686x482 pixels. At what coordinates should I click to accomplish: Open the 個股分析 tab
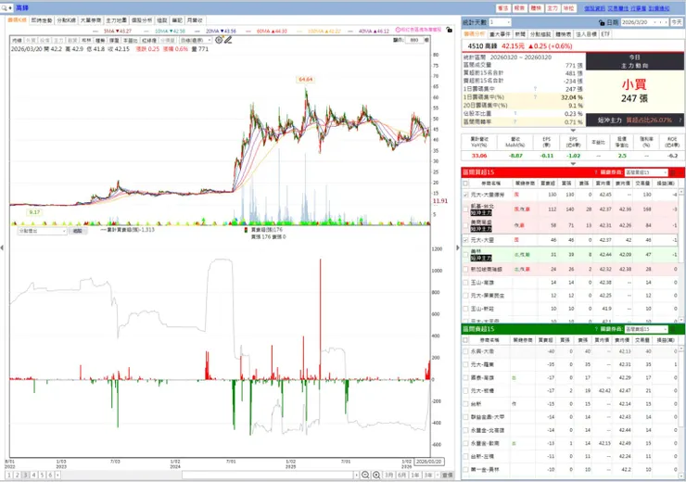142,20
